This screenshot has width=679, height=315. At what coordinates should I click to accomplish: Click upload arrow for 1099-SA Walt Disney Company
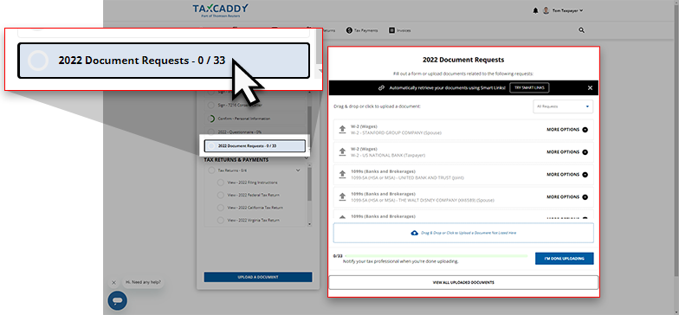click(x=342, y=197)
